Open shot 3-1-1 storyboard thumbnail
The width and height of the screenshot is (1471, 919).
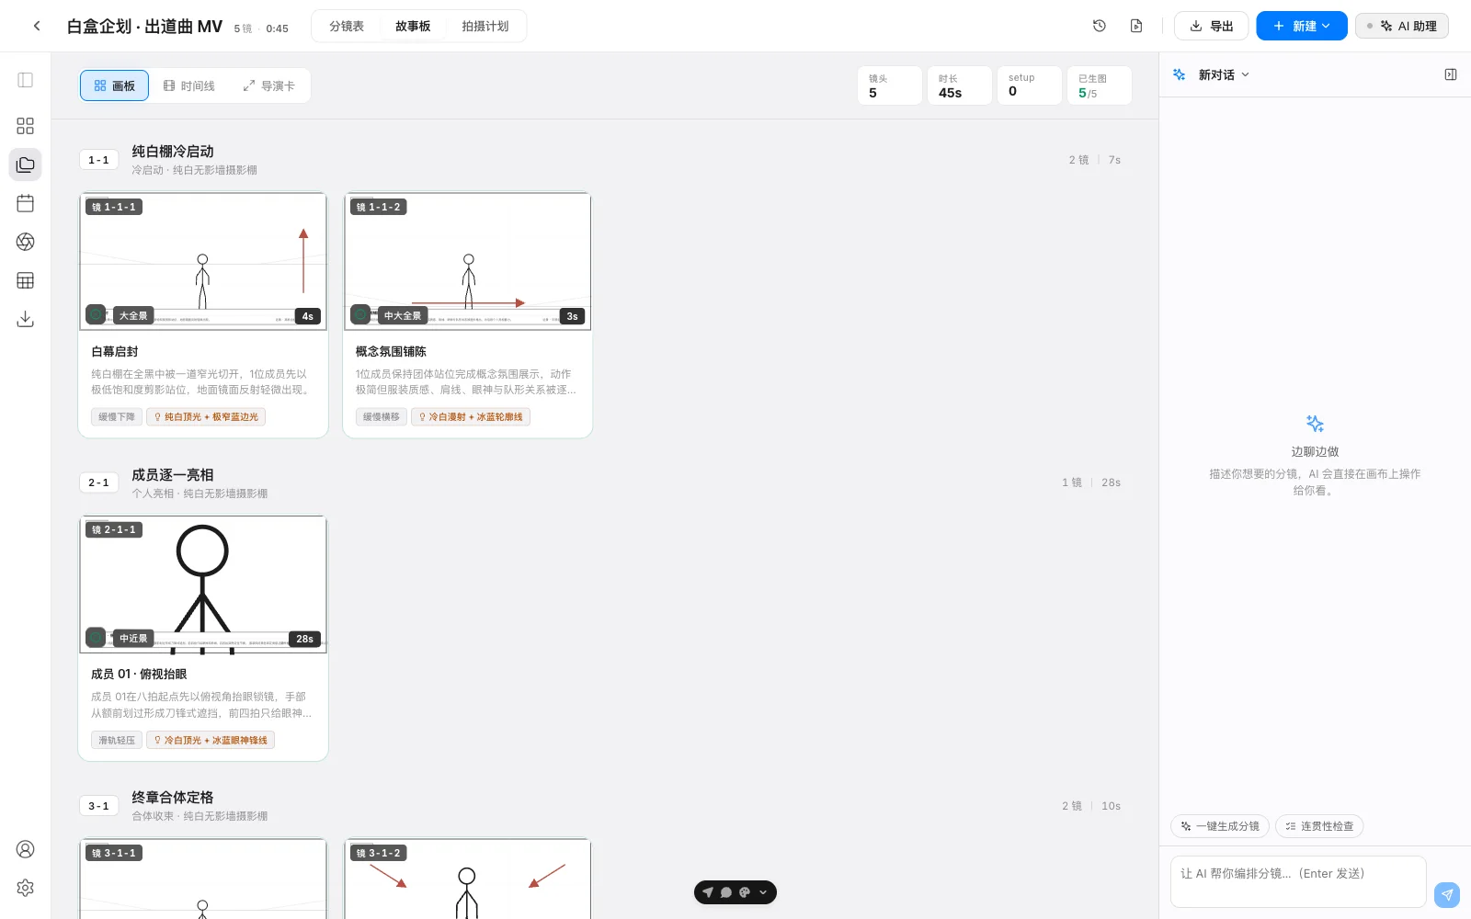click(203, 879)
